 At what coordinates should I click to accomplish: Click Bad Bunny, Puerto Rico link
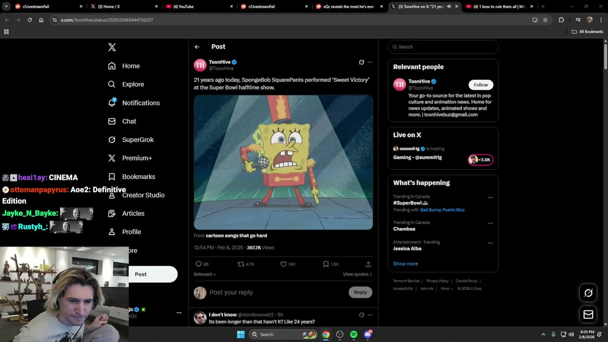tap(442, 210)
